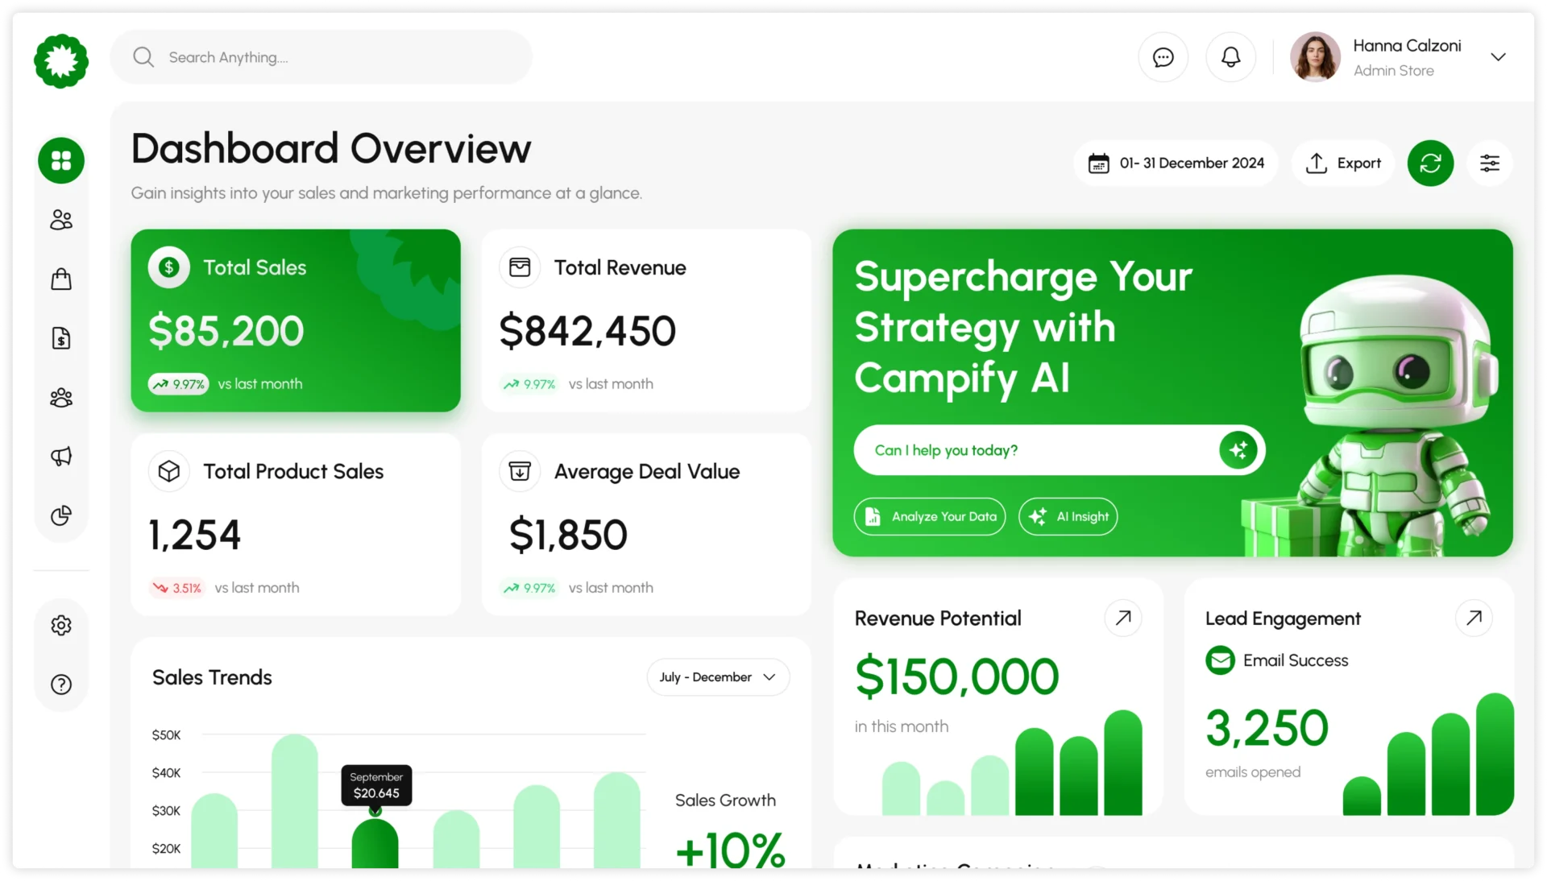The image size is (1547, 881).
Task: Click the sparkle send icon in AI prompt
Action: coord(1238,450)
